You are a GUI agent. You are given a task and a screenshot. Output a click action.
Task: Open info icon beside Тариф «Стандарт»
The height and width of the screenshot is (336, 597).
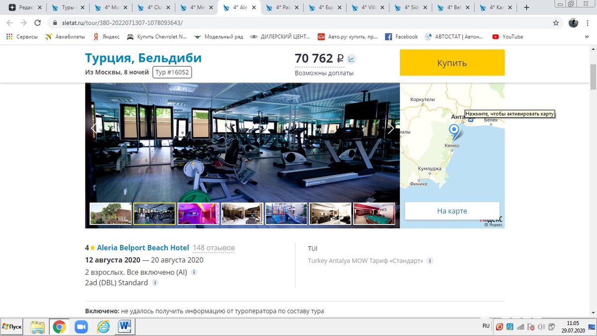coord(430,260)
